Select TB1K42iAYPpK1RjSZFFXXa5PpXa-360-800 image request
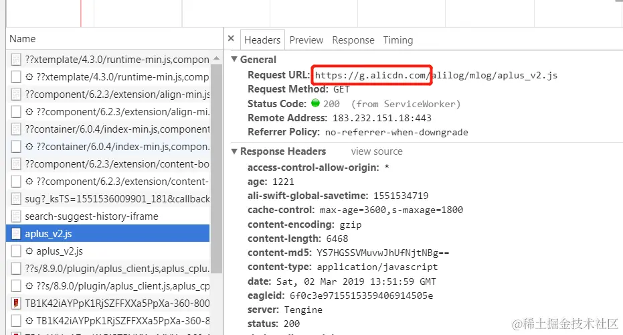 108,303
